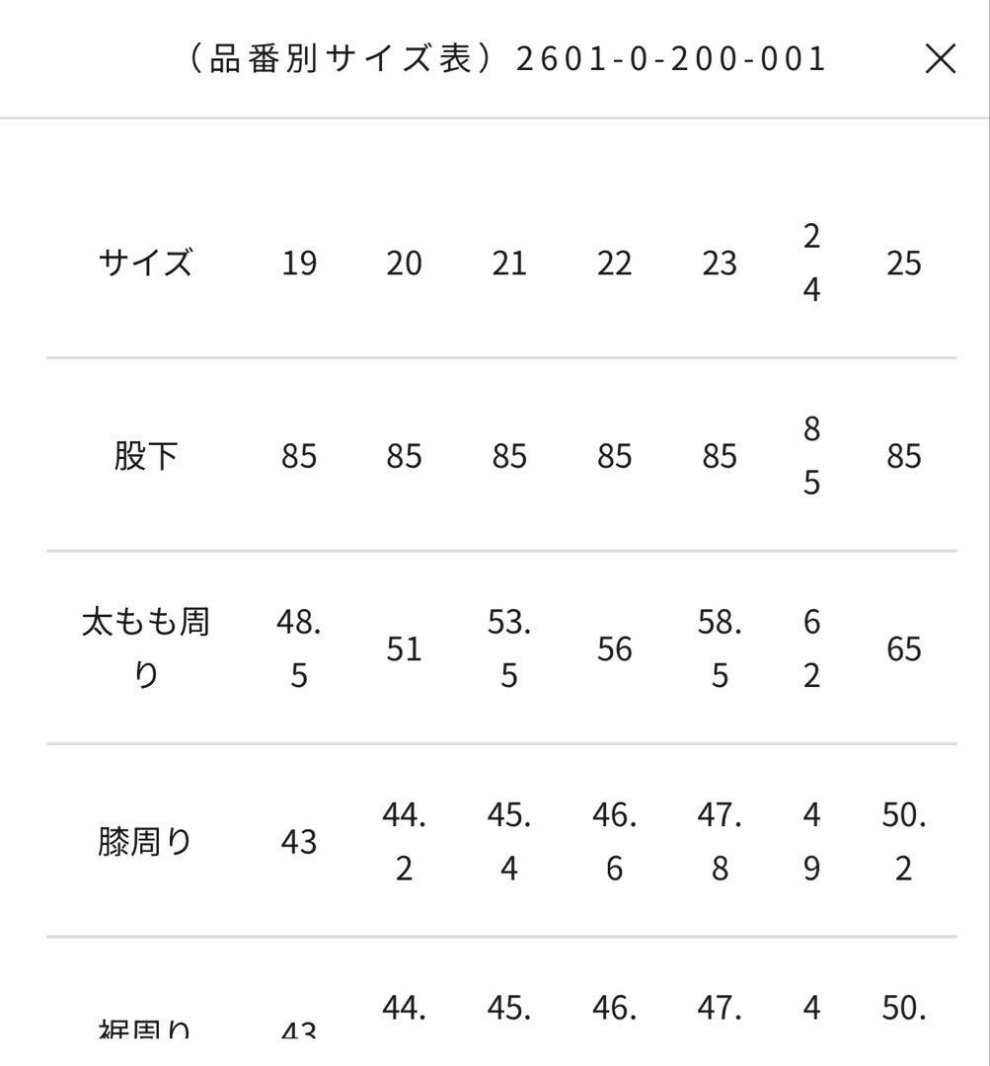Click size 21 column header
Viewport: 990px width, 1066px height.
[x=509, y=264]
